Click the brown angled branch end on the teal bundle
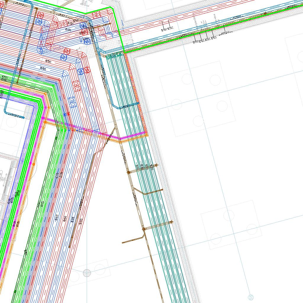The image size is (303, 303). point(162,190)
